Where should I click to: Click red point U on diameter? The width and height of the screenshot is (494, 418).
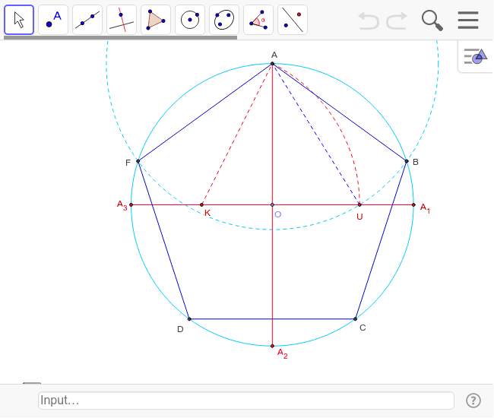[359, 204]
